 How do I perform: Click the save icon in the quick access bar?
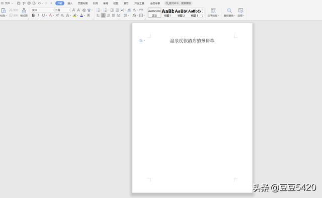tap(19, 4)
